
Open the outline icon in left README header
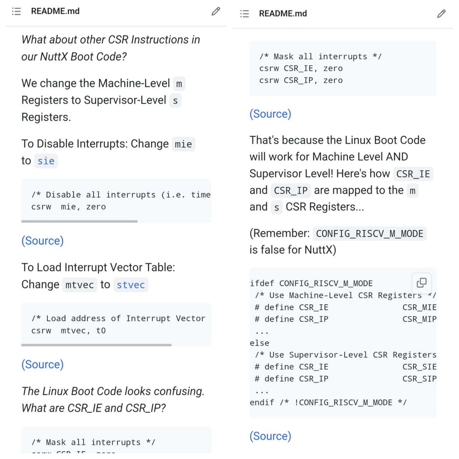[16, 11]
